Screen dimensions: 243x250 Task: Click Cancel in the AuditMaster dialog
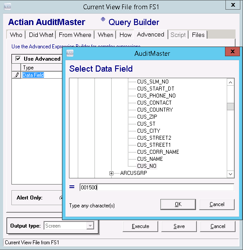(x=217, y=204)
